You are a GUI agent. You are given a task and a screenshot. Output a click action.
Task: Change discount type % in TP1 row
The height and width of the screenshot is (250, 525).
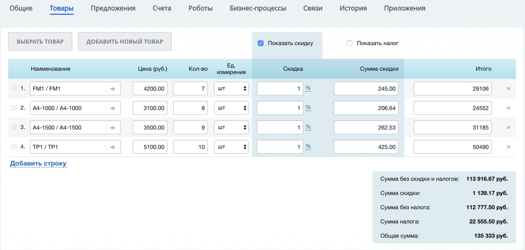click(x=308, y=147)
